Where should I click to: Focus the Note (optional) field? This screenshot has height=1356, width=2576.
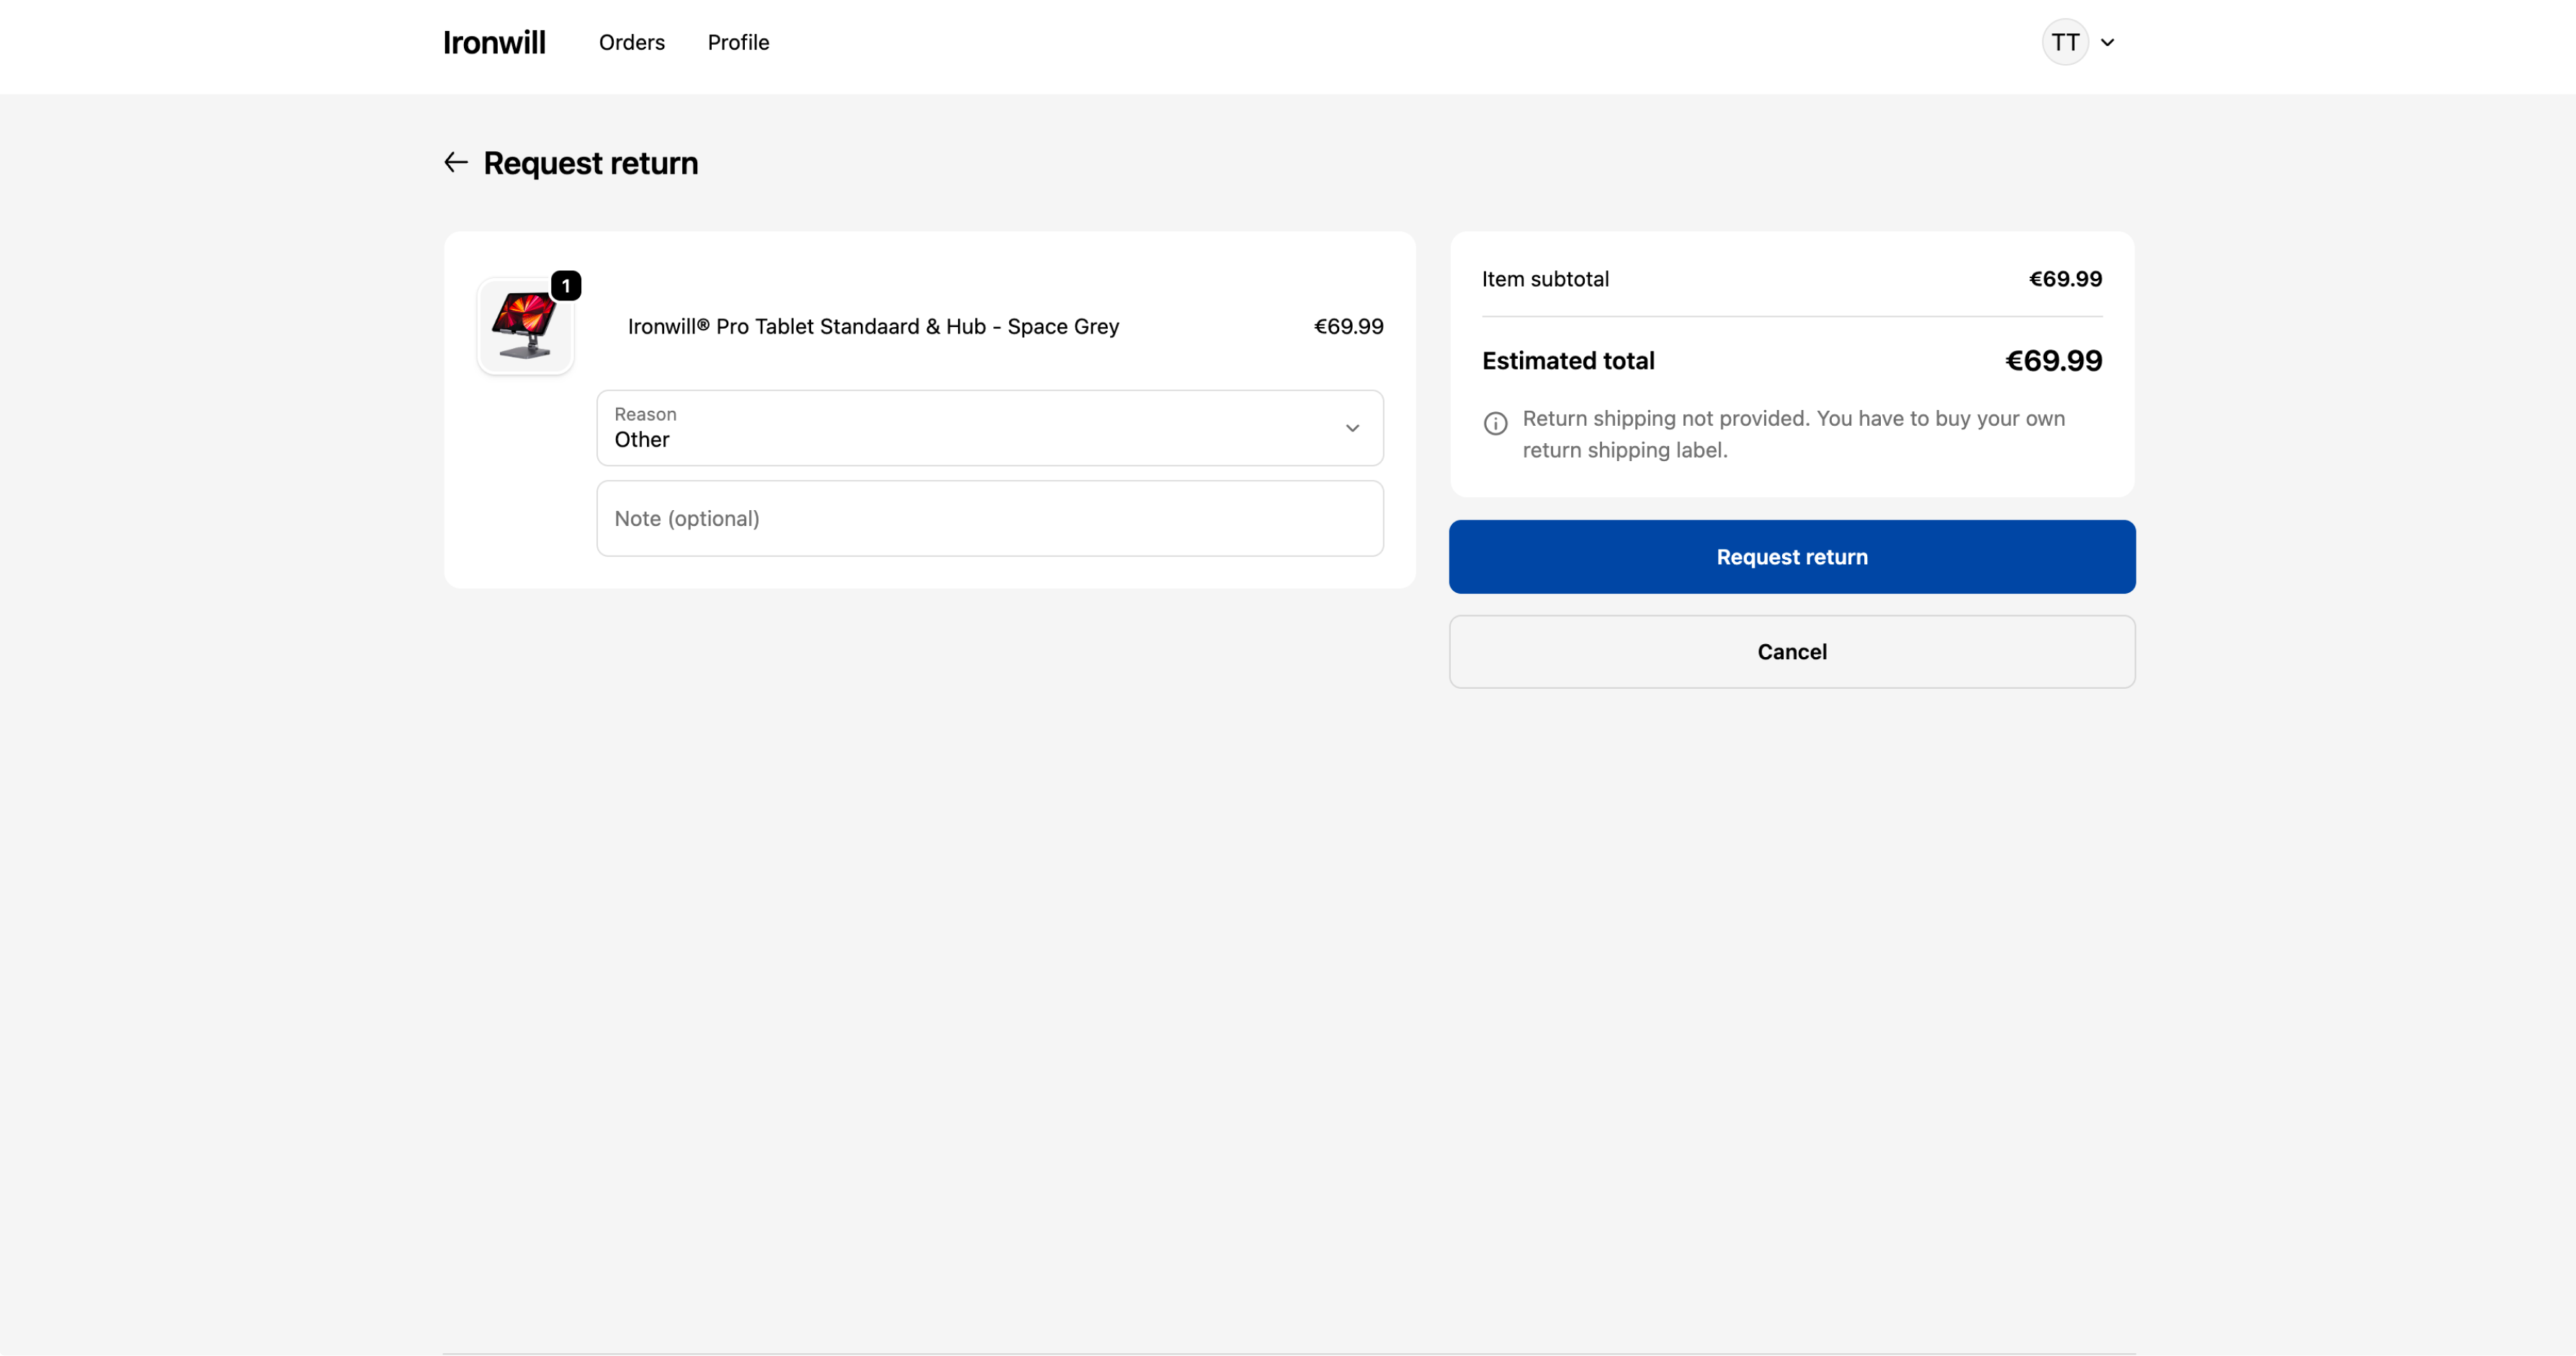tap(990, 518)
